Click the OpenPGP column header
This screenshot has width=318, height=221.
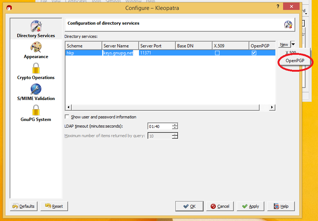coord(262,46)
